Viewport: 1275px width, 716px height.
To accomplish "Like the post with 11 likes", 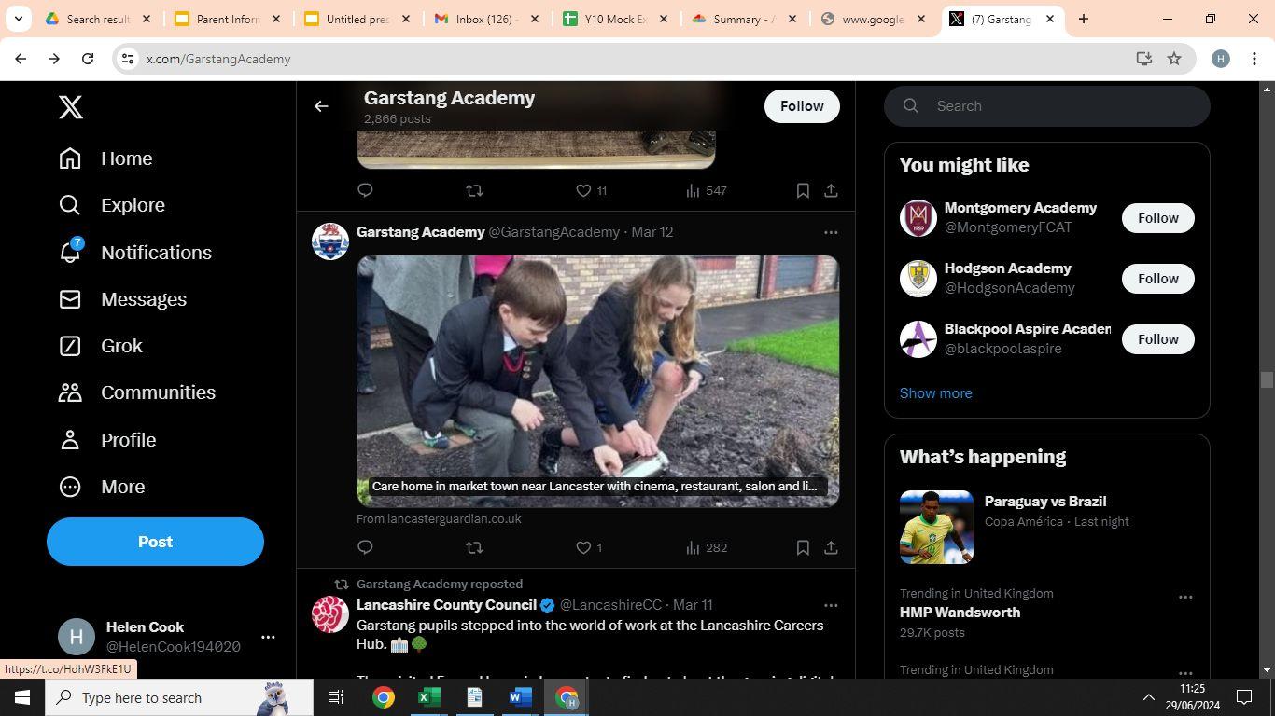I will (591, 190).
